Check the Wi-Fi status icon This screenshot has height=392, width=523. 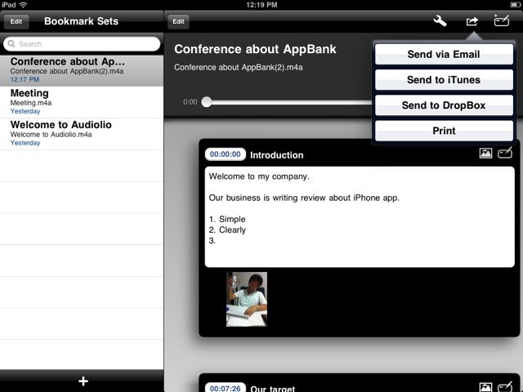point(23,5)
